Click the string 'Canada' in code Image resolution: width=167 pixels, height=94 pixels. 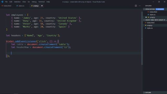coord(63,24)
